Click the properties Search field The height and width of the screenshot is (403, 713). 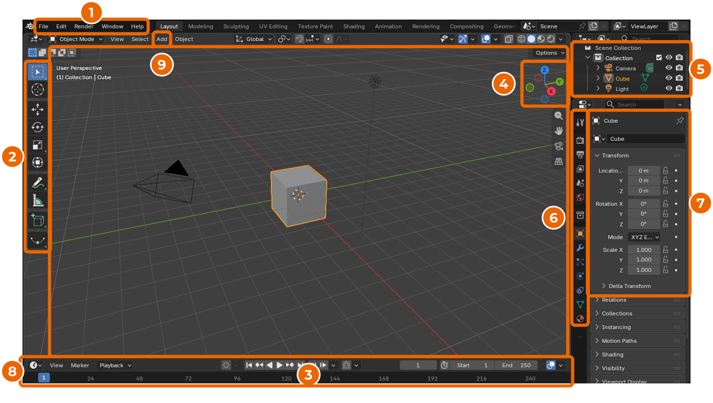click(634, 105)
